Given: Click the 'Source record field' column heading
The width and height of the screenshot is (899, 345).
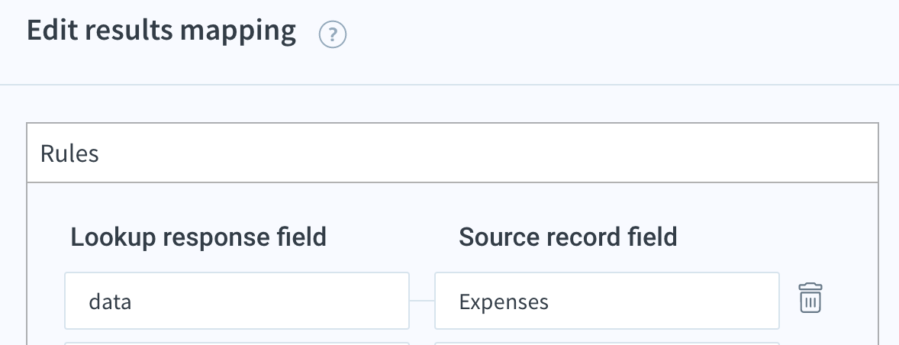Looking at the screenshot, I should point(568,237).
